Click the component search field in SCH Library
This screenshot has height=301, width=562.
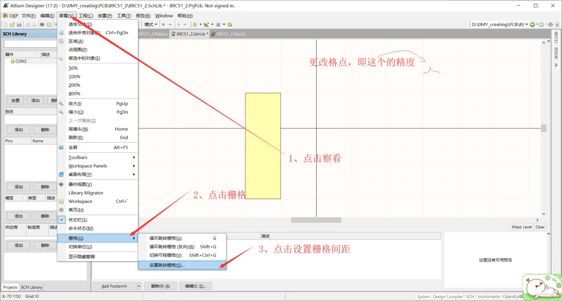point(30,44)
